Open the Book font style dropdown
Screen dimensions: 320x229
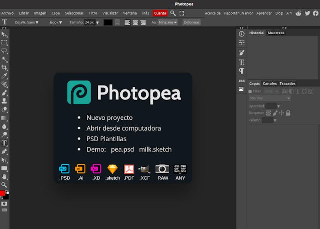[x=56, y=22]
